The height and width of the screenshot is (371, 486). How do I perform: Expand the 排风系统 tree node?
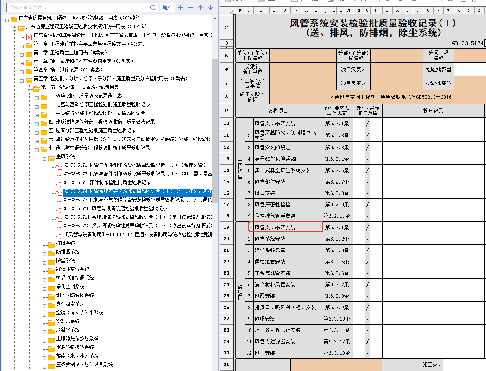[x=44, y=244]
